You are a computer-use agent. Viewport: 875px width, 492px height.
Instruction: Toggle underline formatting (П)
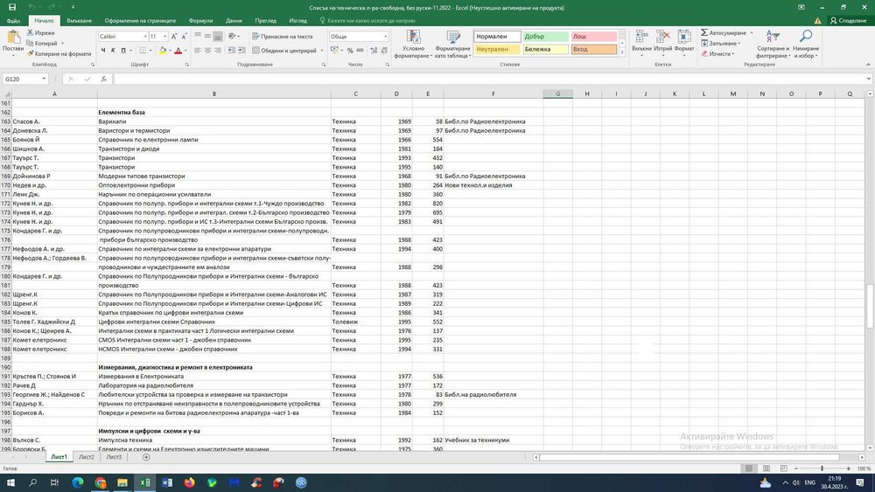click(123, 50)
